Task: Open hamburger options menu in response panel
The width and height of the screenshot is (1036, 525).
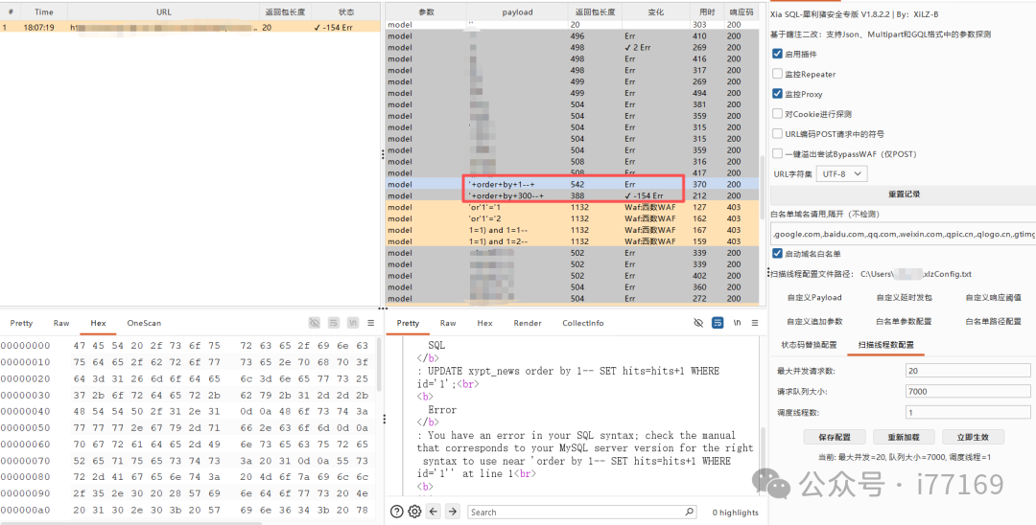Action: [x=755, y=323]
